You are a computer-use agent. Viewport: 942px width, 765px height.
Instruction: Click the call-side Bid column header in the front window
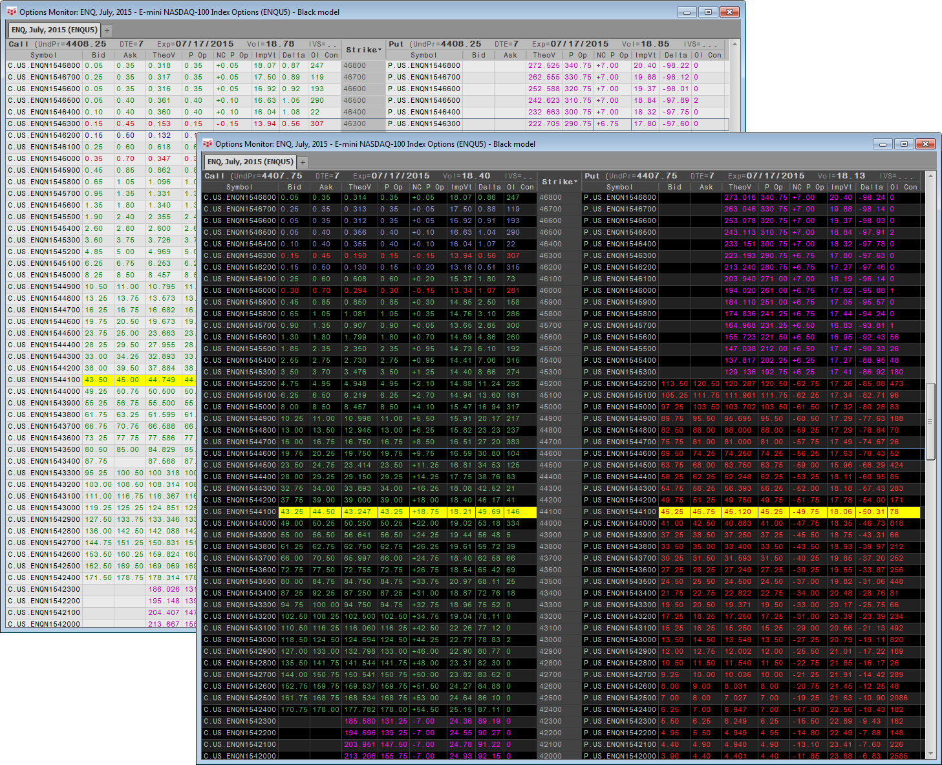294,187
